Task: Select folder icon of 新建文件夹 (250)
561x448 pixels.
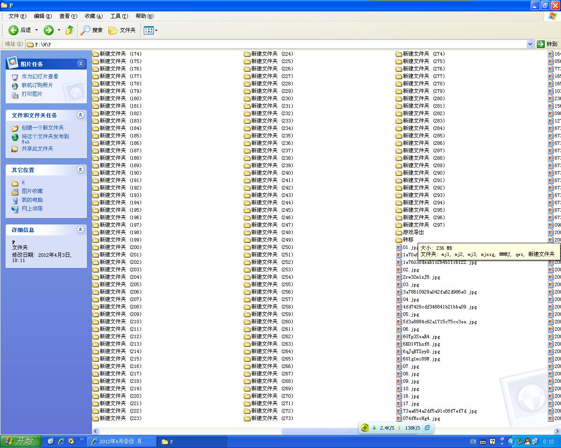Action: pos(247,248)
